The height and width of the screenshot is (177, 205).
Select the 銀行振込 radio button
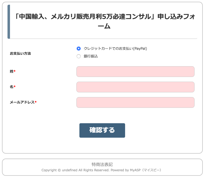pos(79,56)
